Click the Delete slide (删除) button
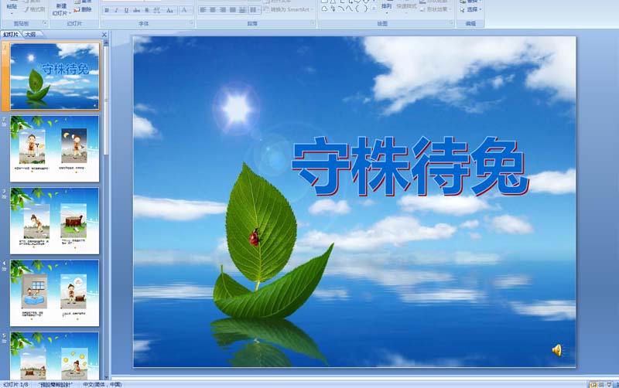 (x=85, y=10)
